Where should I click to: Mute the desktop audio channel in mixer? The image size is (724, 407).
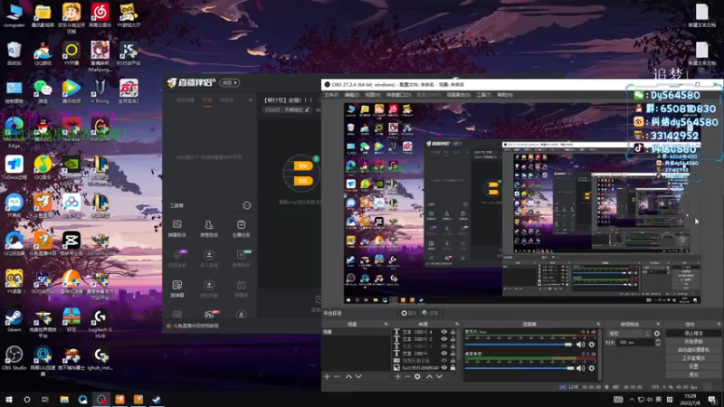[580, 368]
